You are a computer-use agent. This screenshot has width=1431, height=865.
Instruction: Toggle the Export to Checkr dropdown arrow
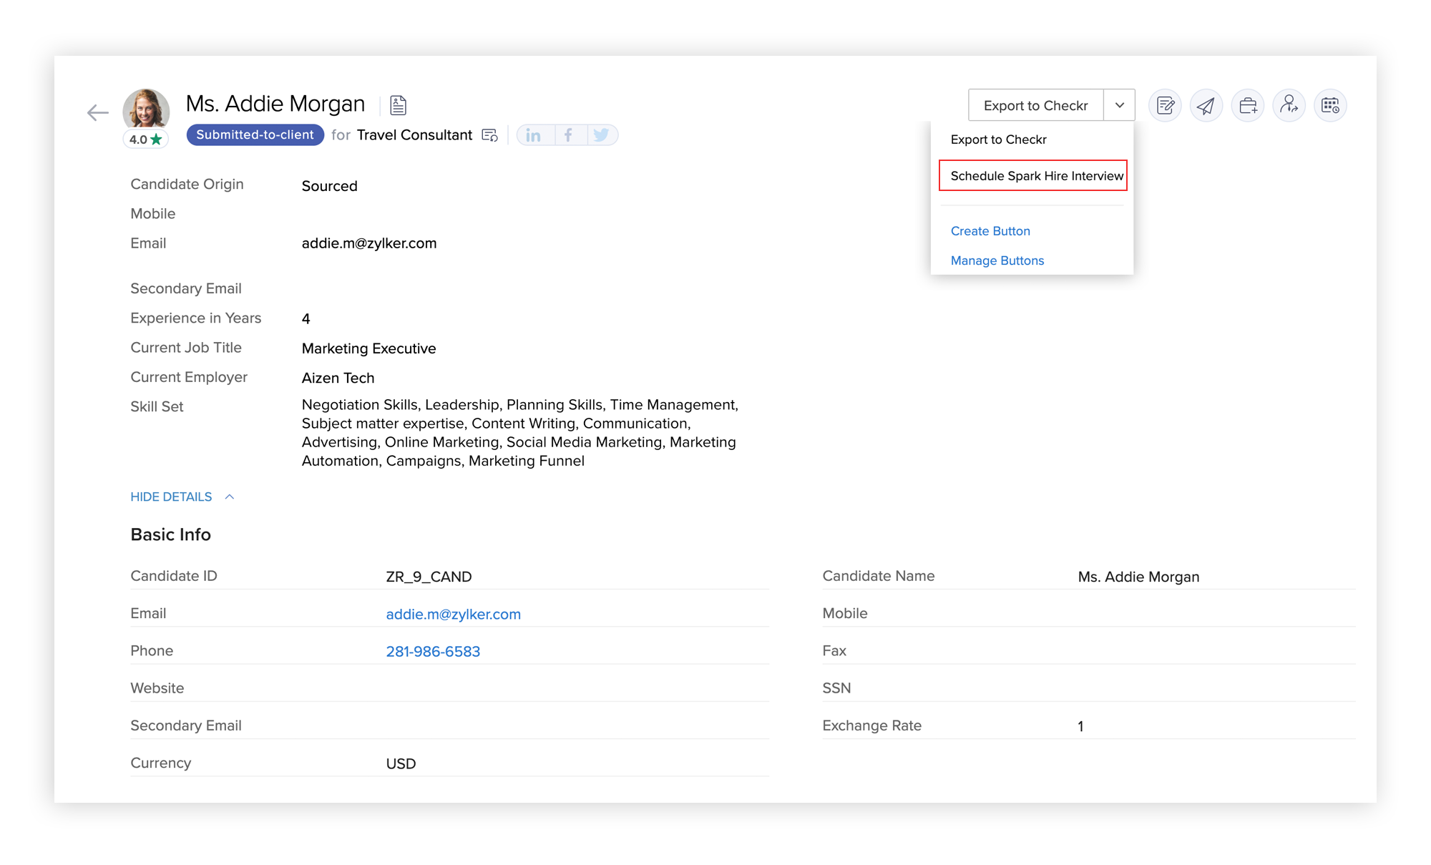1119,106
